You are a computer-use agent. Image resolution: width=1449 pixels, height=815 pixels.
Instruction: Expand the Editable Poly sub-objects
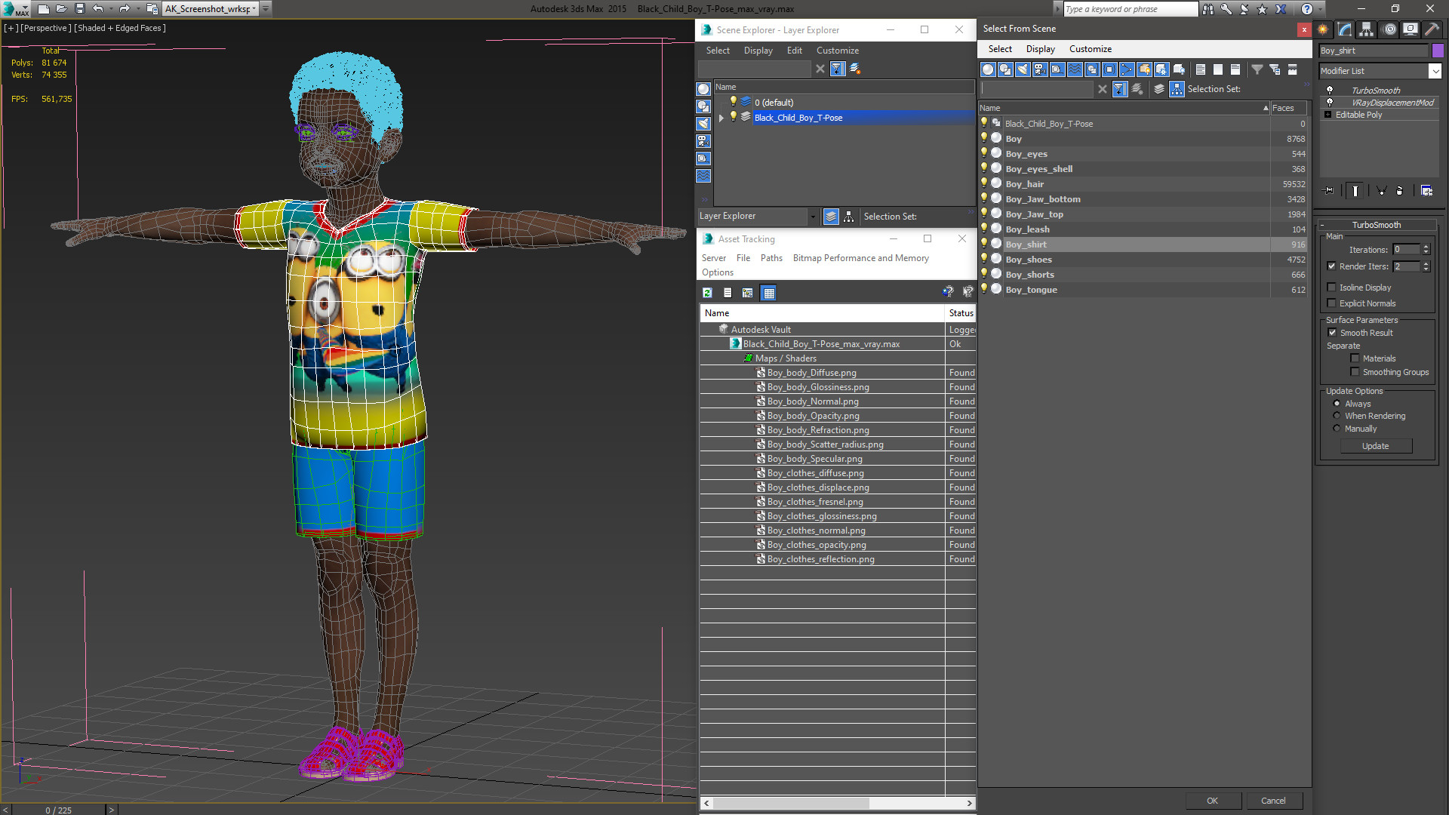(1327, 115)
